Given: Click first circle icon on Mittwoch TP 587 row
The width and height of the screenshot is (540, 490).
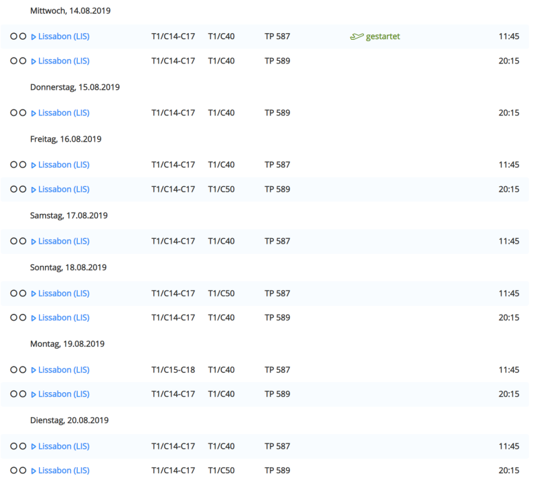Looking at the screenshot, I should 13,36.
